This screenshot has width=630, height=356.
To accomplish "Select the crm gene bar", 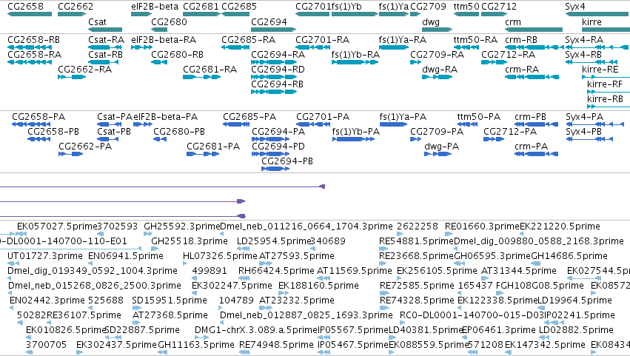I will pos(534,30).
